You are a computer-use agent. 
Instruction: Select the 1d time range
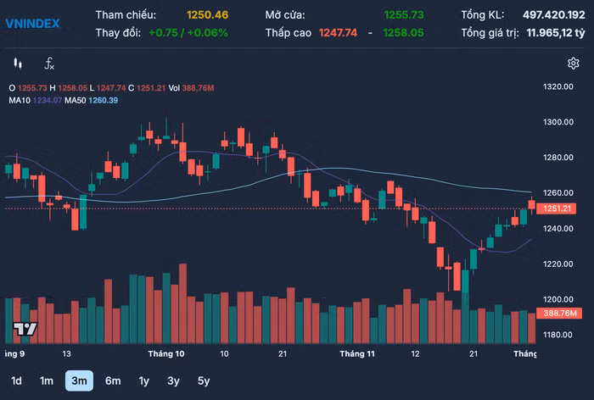click(x=17, y=381)
